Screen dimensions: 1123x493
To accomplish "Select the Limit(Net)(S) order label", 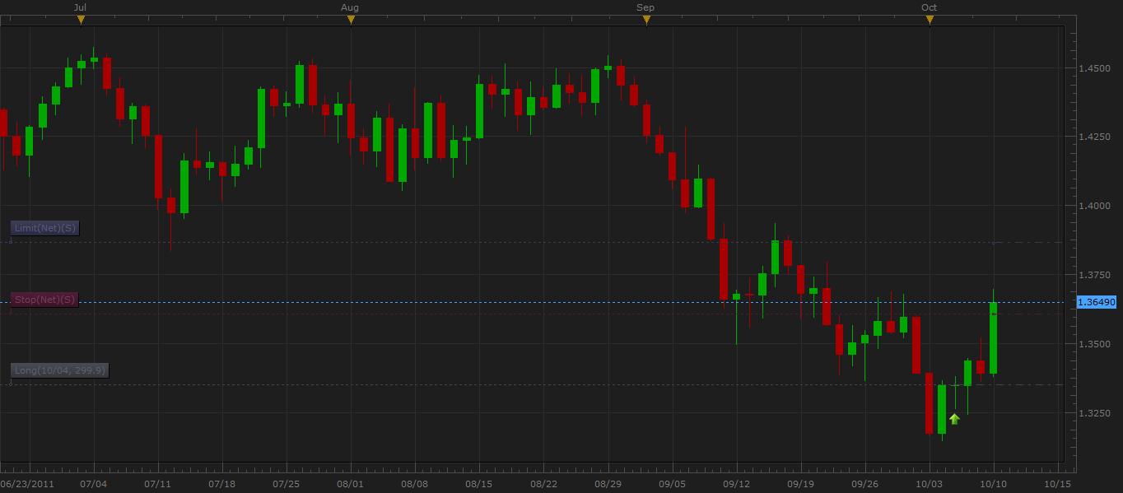I will point(45,228).
